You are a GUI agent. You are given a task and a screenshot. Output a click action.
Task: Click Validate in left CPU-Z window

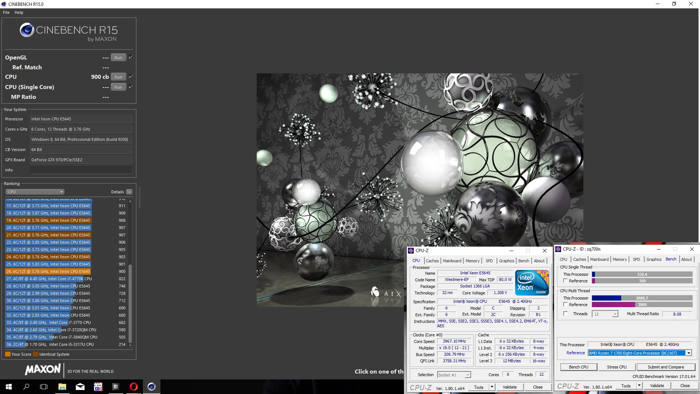click(509, 387)
